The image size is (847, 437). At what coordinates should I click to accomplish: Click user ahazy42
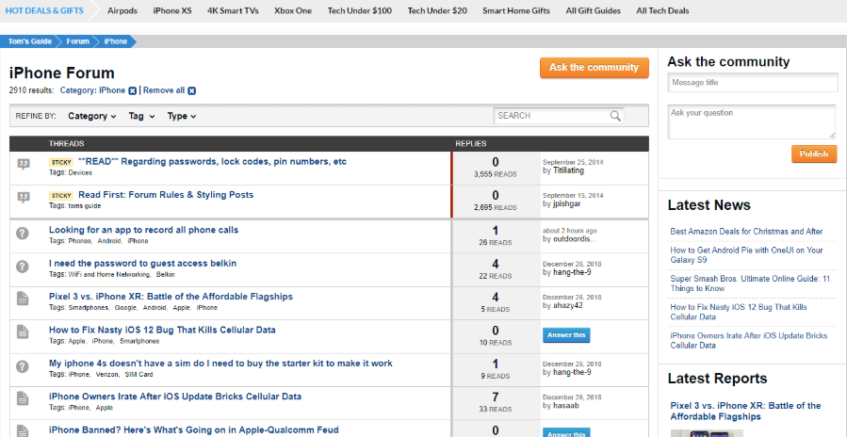click(x=568, y=306)
